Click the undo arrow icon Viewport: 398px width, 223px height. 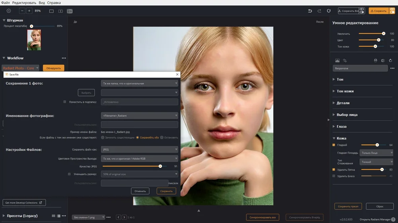[x=310, y=11]
